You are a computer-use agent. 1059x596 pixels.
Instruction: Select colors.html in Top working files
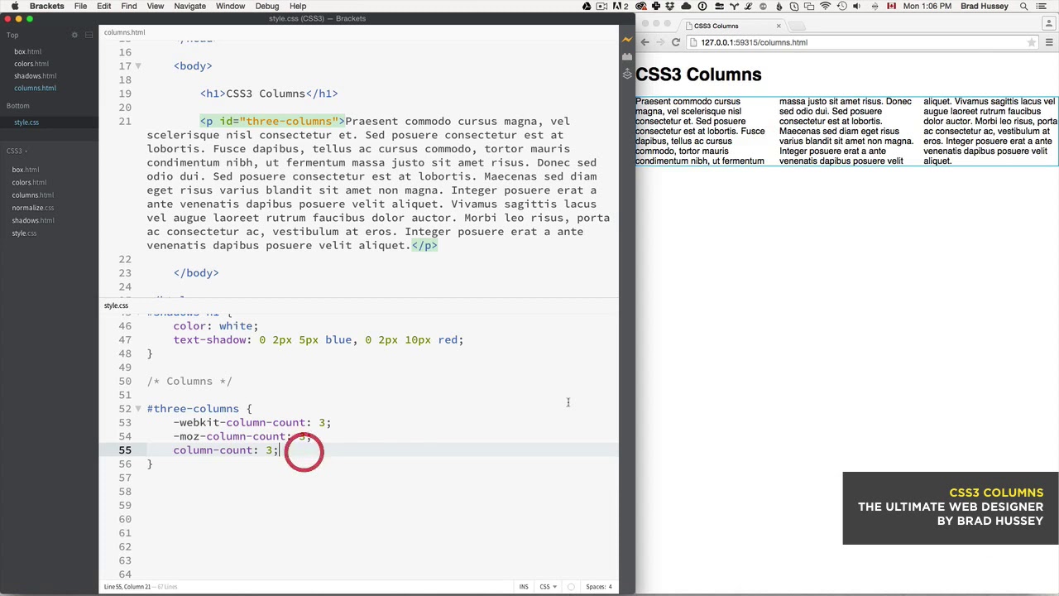pyautogui.click(x=31, y=64)
